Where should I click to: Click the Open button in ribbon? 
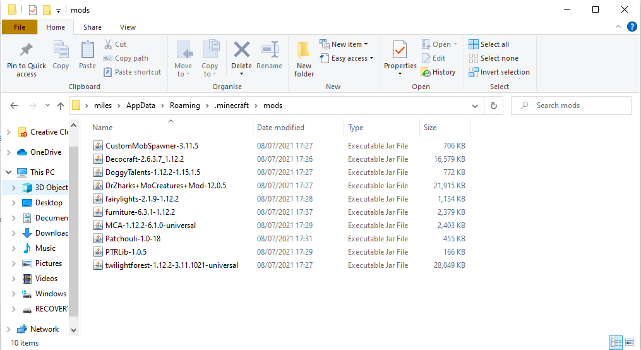440,44
